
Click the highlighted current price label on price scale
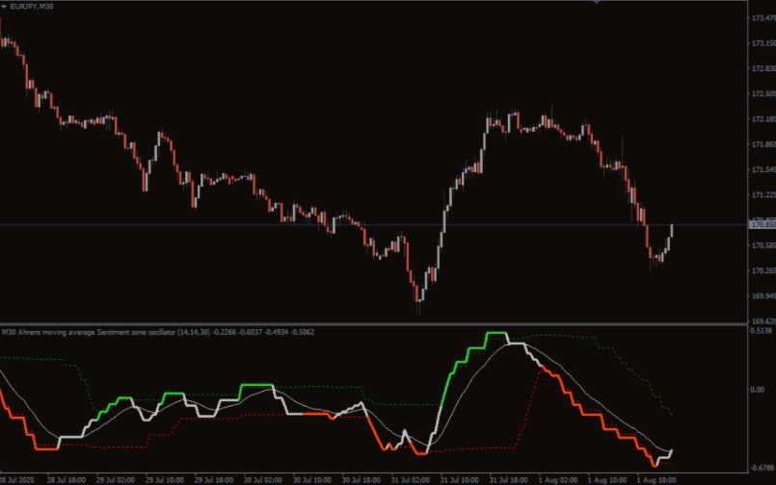[x=763, y=225]
